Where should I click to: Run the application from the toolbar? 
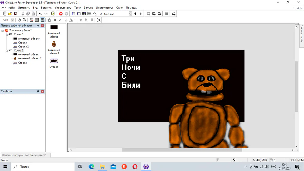click(x=154, y=14)
